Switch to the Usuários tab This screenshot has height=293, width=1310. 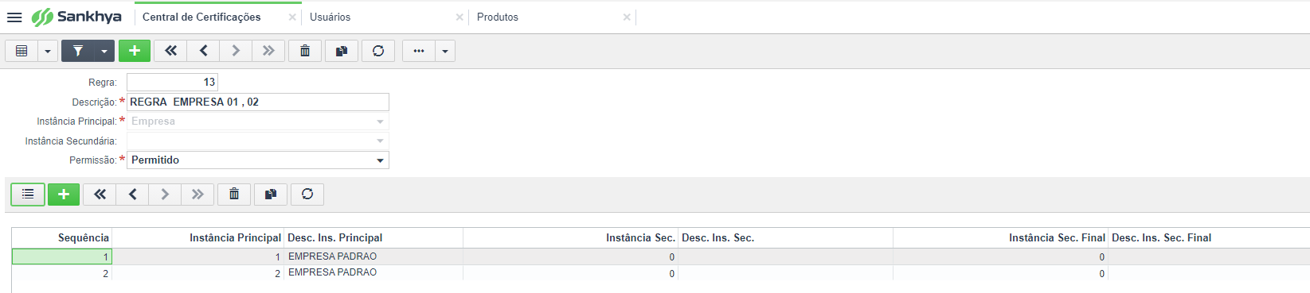point(330,17)
